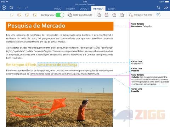Select the Carlos Lima comment 'O que mais?'
This screenshot has height=127, width=170.
coord(137,62)
